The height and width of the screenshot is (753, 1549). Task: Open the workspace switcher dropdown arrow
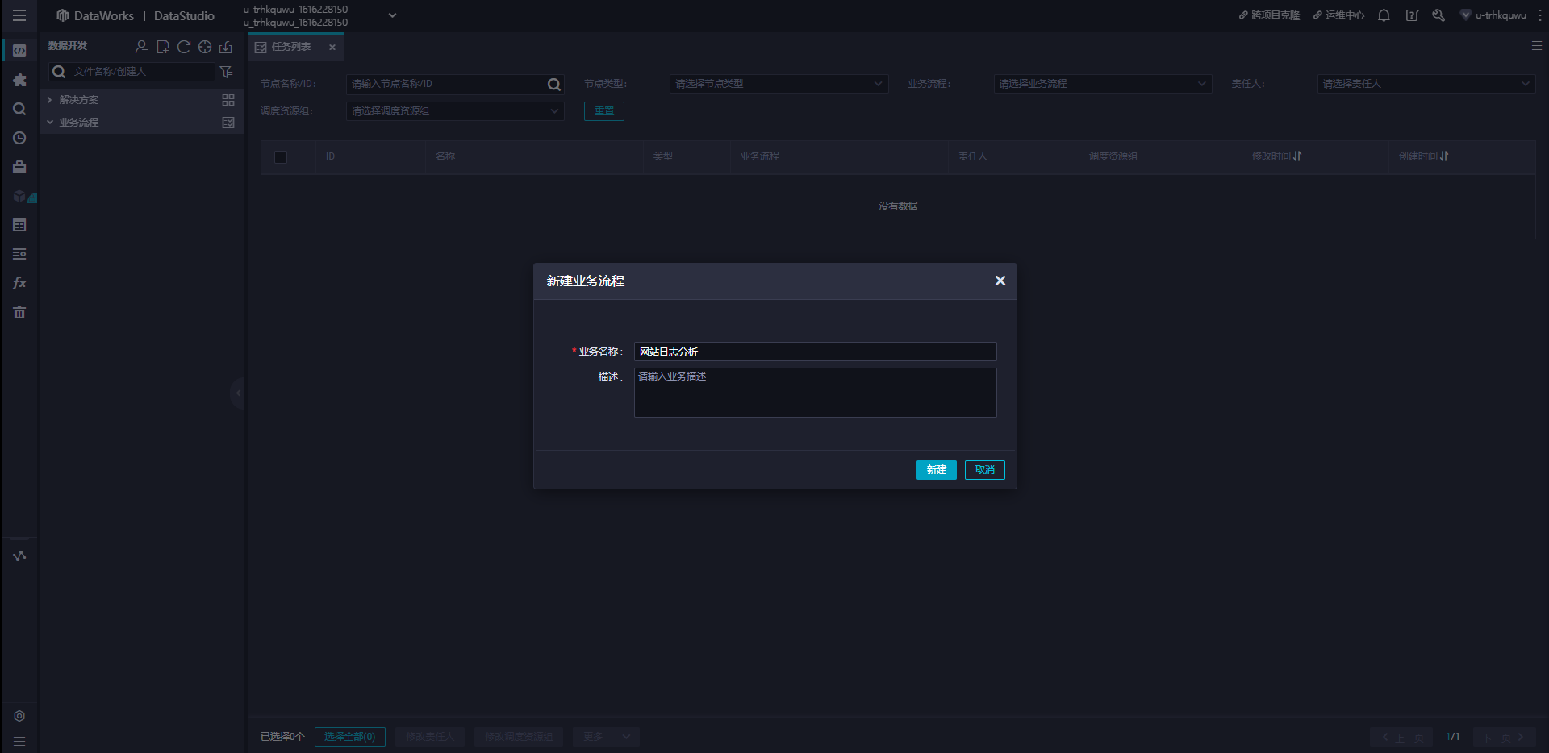pyautogui.click(x=392, y=15)
